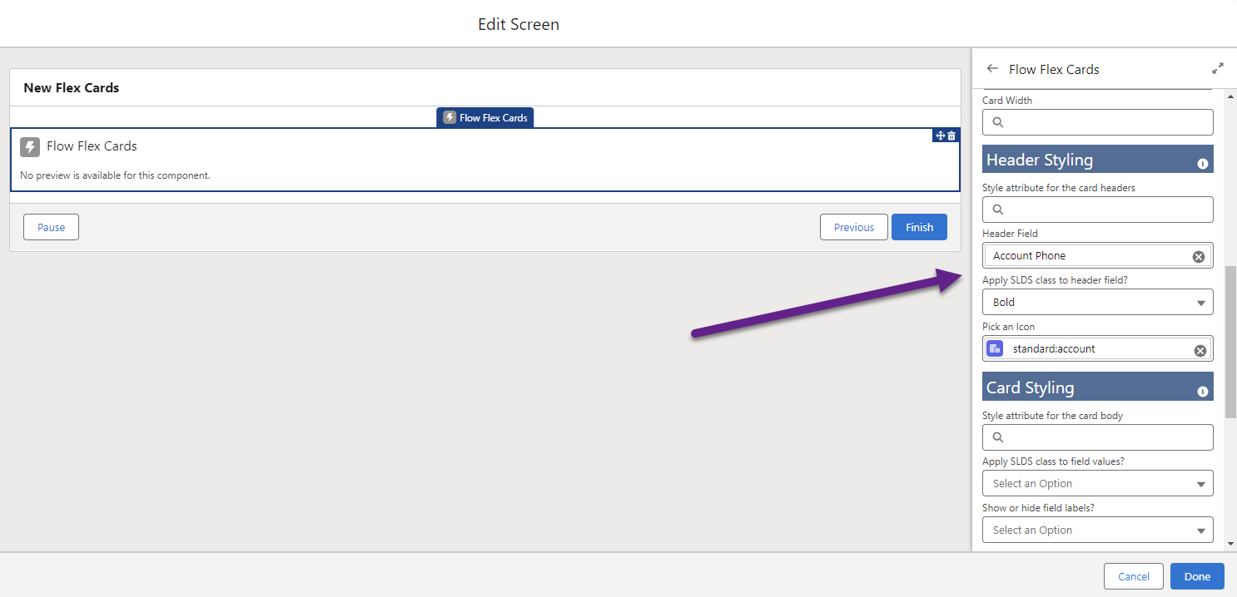Click the back arrow in properties panel
1237x597 pixels.
[x=991, y=69]
